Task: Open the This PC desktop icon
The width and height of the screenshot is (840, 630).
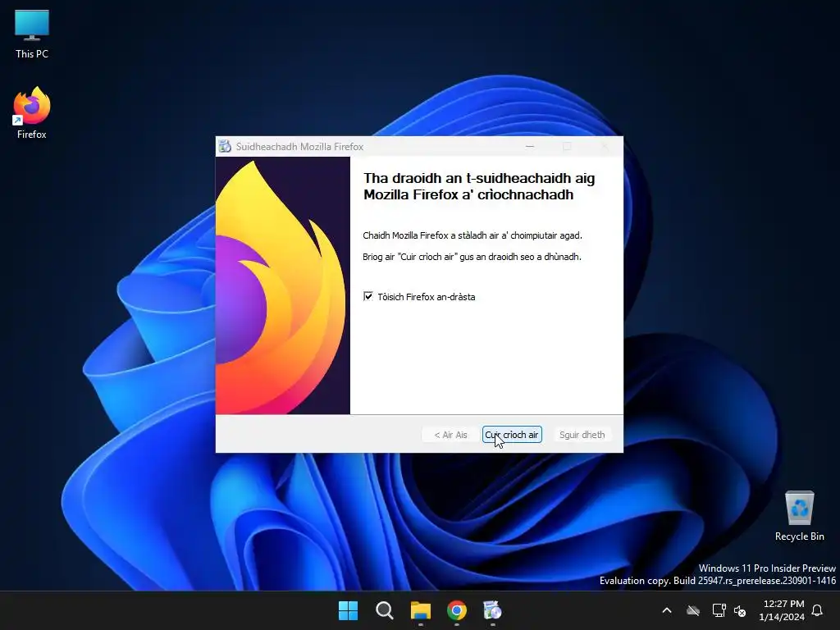Action: click(32, 34)
